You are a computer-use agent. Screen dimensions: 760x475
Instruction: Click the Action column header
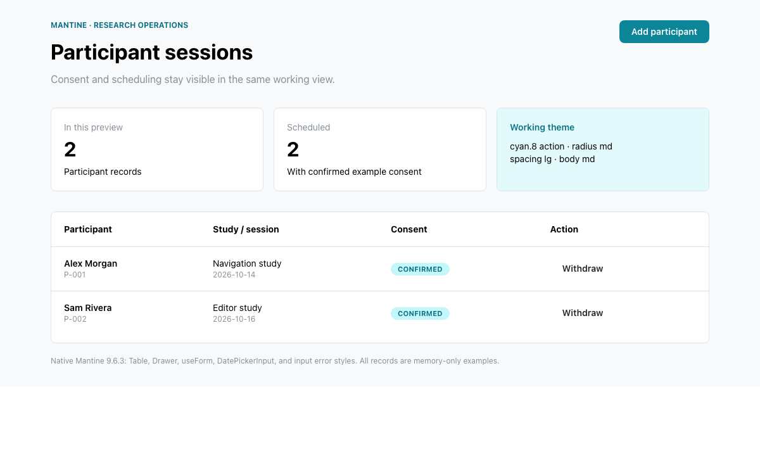(x=564, y=229)
